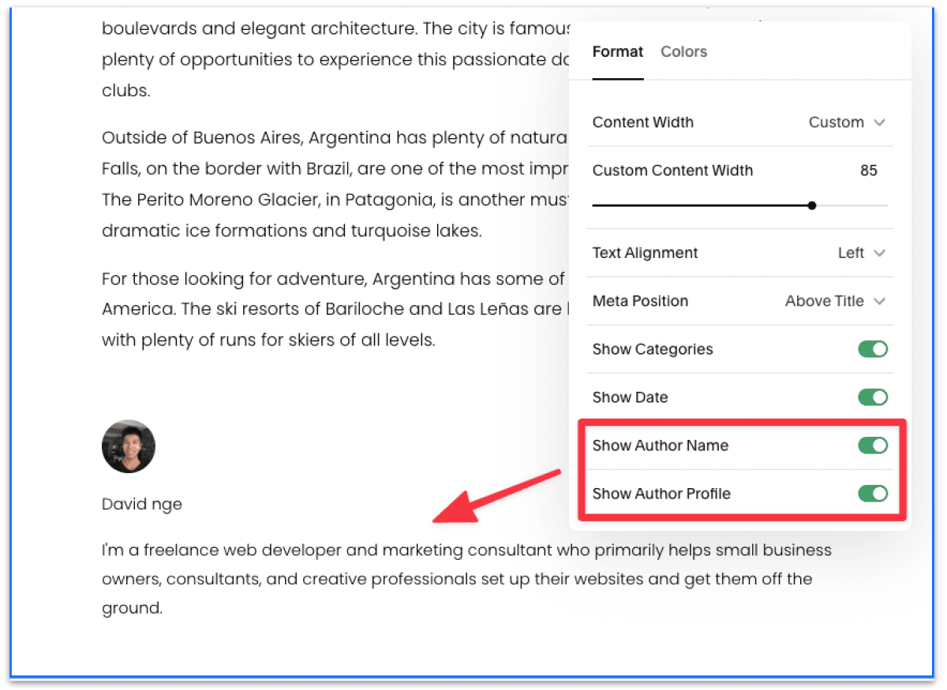Open the author profile picture
Image resolution: width=947 pixels, height=690 pixels.
(x=129, y=446)
